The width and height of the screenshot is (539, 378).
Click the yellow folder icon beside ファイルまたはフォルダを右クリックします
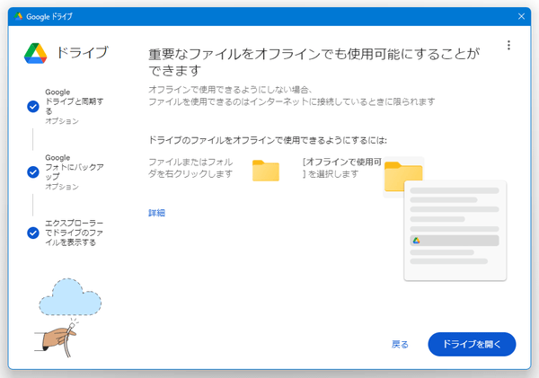point(266,171)
